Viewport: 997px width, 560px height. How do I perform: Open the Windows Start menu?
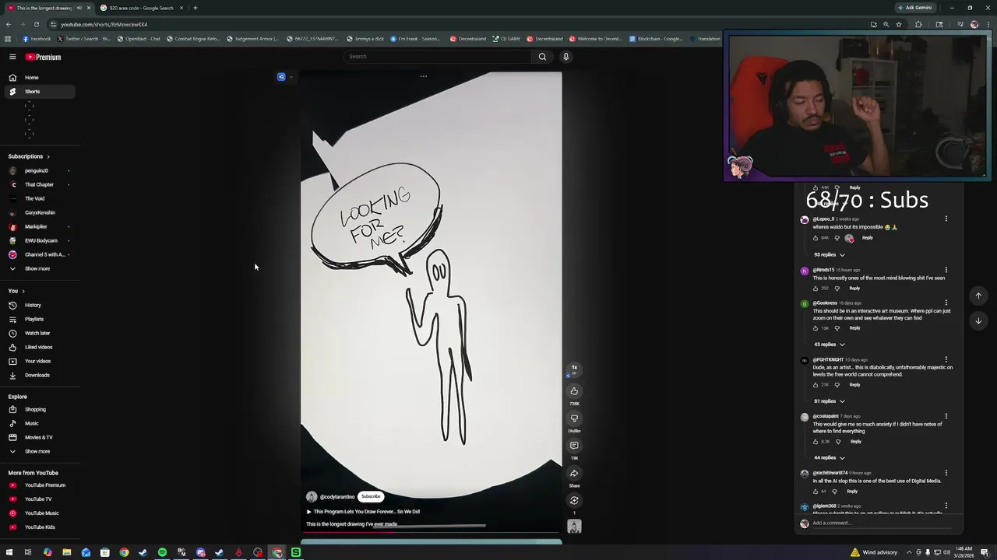9,552
